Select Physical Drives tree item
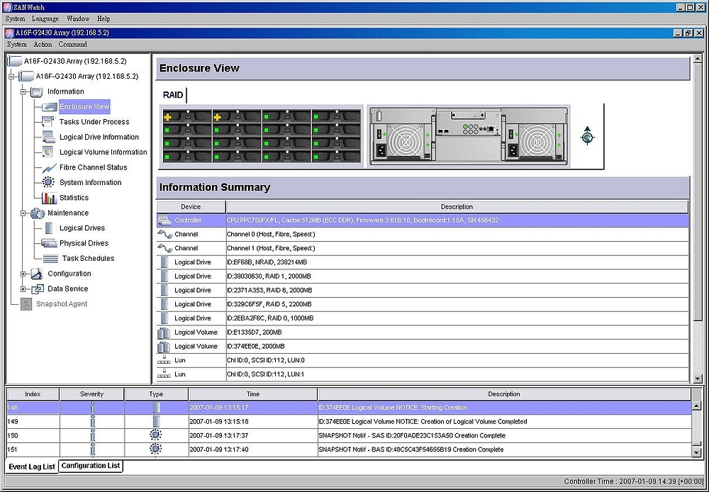Screen dimensions: 709x492 84,243
